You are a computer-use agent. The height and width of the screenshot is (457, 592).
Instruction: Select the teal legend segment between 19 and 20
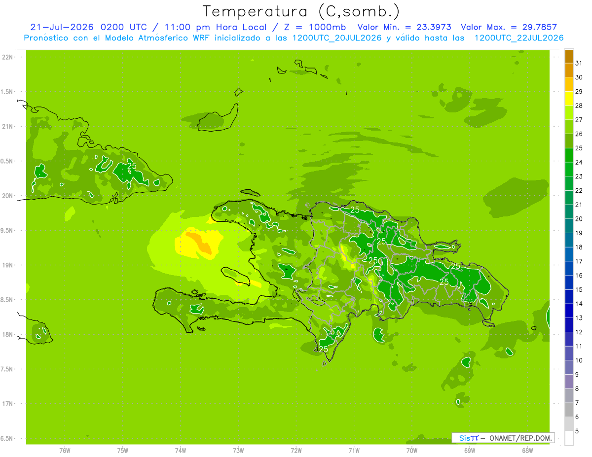pyautogui.click(x=569, y=226)
